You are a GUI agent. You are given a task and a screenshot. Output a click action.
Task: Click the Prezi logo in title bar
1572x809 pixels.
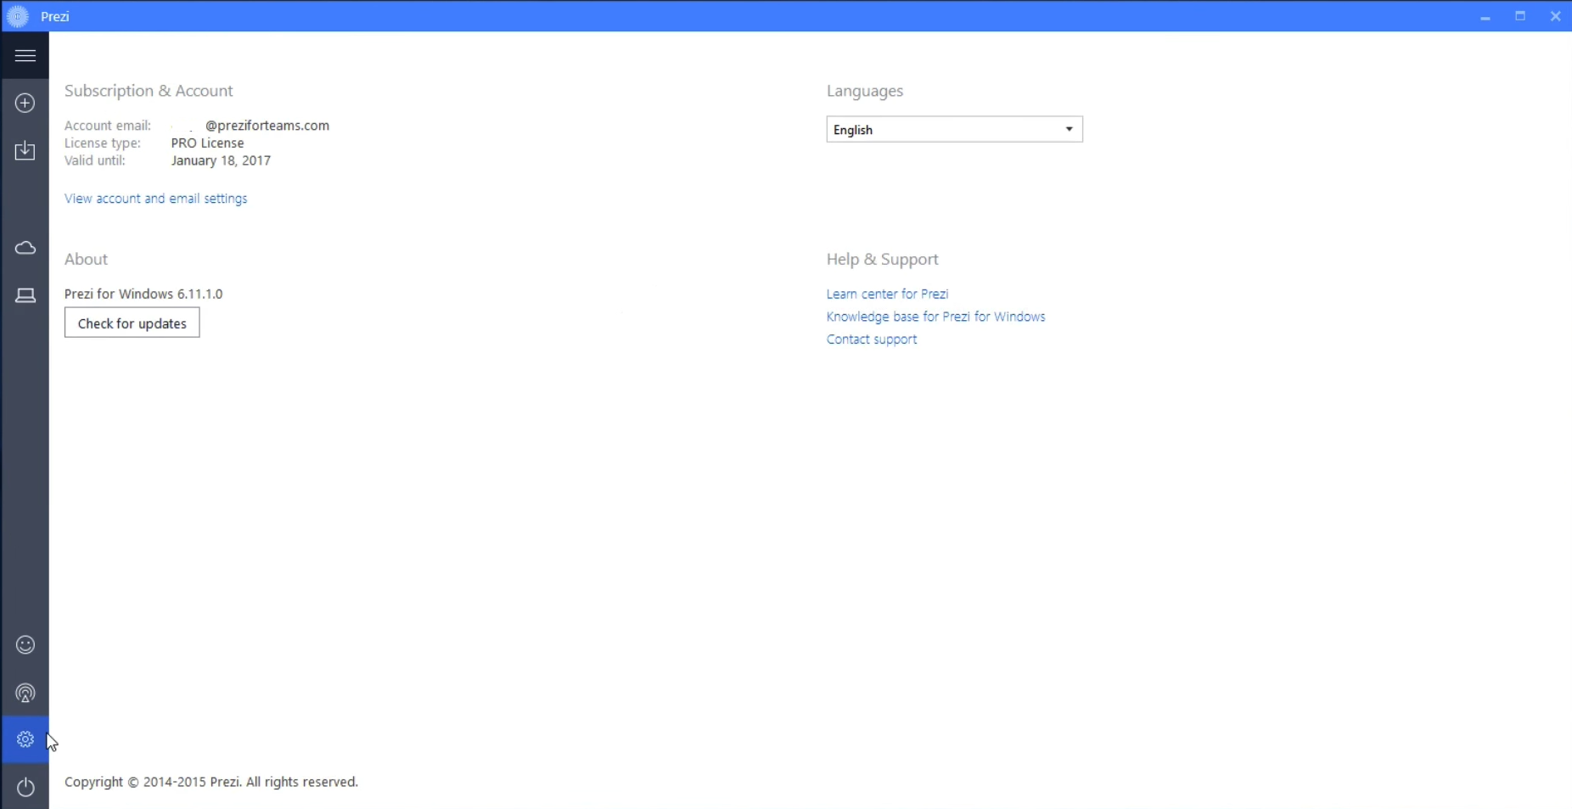pyautogui.click(x=18, y=16)
